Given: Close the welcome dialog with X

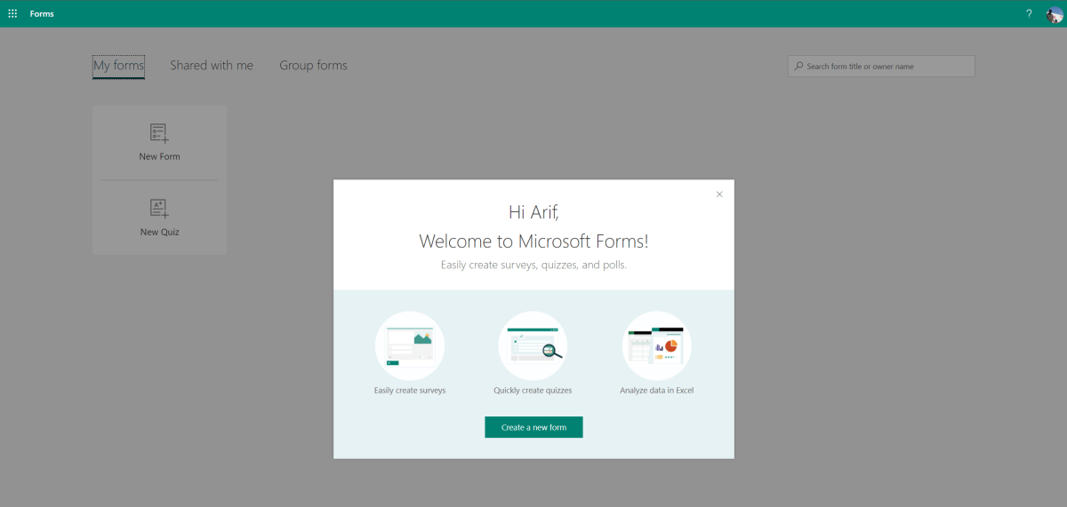Looking at the screenshot, I should pyautogui.click(x=719, y=194).
